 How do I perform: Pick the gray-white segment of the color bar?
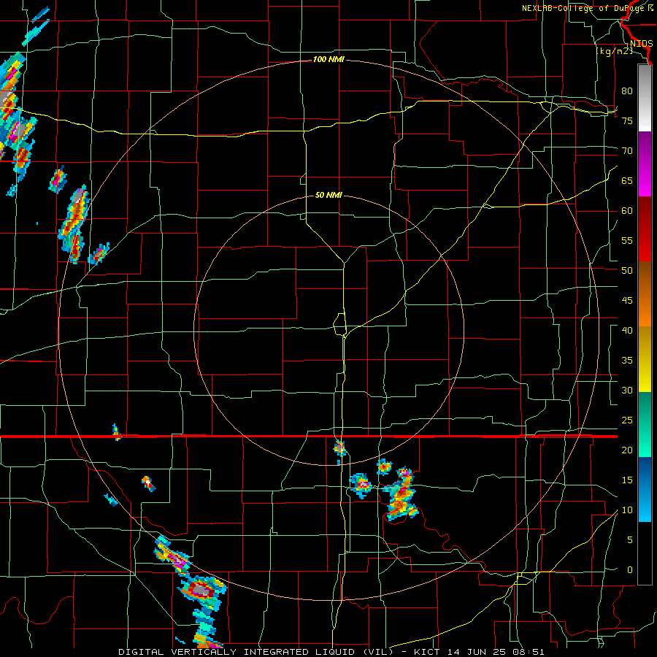[x=645, y=98]
